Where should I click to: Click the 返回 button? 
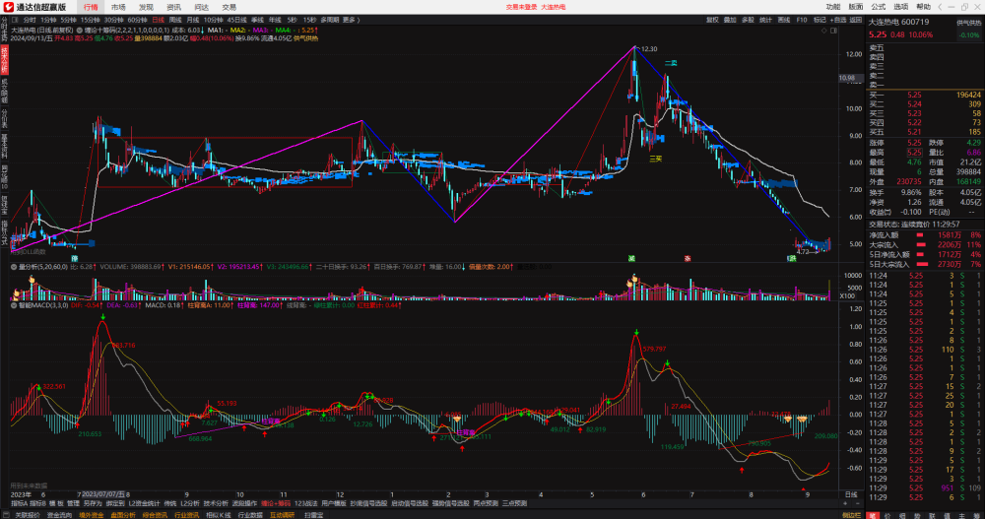856,20
